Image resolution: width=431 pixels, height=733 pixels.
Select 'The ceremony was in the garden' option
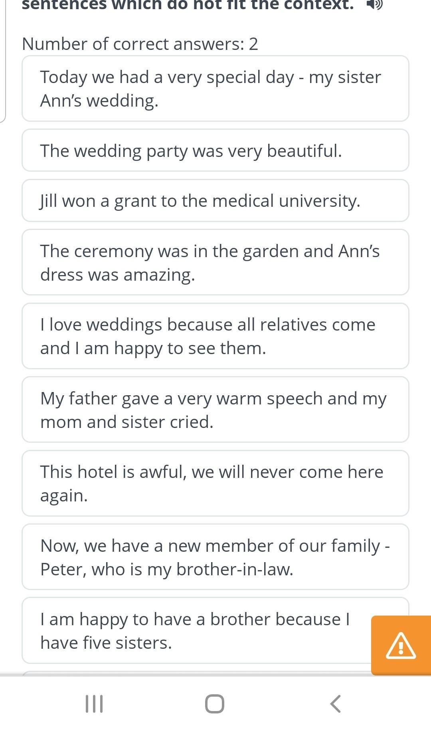click(x=215, y=262)
